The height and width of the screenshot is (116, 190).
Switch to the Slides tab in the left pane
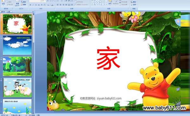pyautogui.click(x=3, y=12)
